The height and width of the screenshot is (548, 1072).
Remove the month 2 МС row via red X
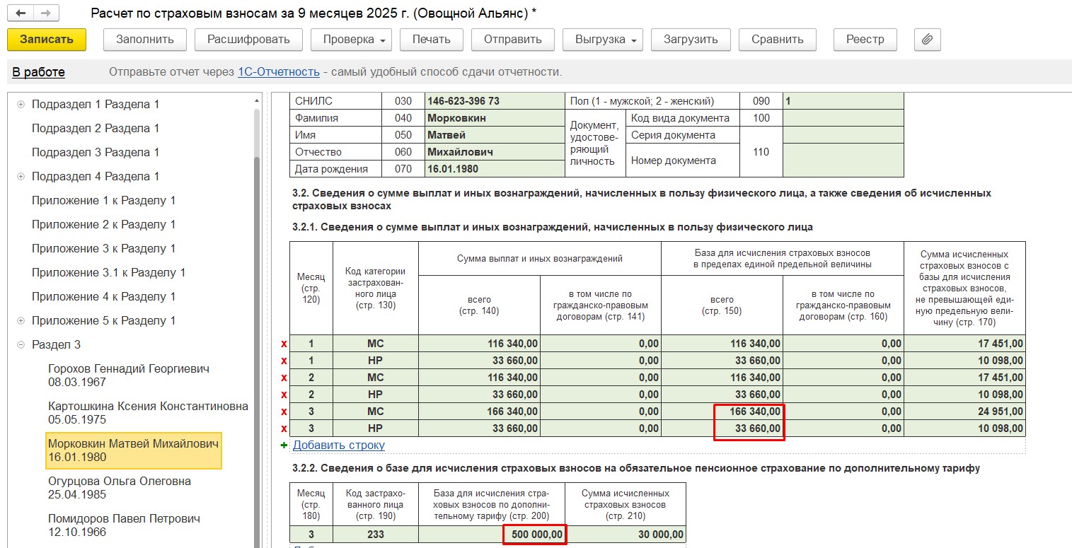coord(284,378)
